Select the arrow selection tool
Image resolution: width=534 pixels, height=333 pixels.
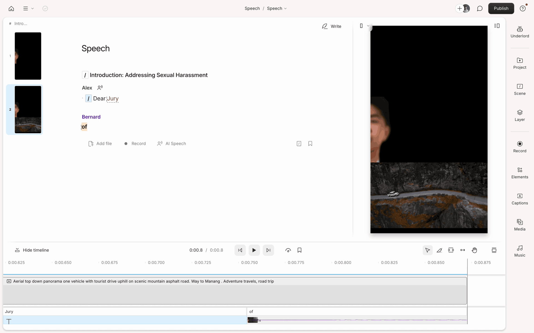[427, 250]
